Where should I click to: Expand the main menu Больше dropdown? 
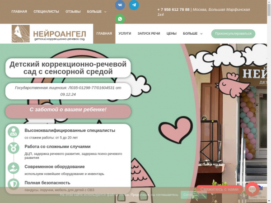[193, 33]
